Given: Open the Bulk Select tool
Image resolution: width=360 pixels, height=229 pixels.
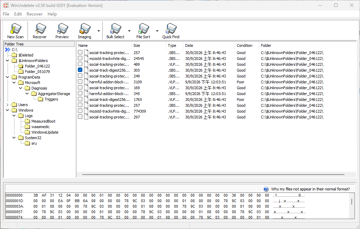Looking at the screenshot, I should click(x=115, y=31).
